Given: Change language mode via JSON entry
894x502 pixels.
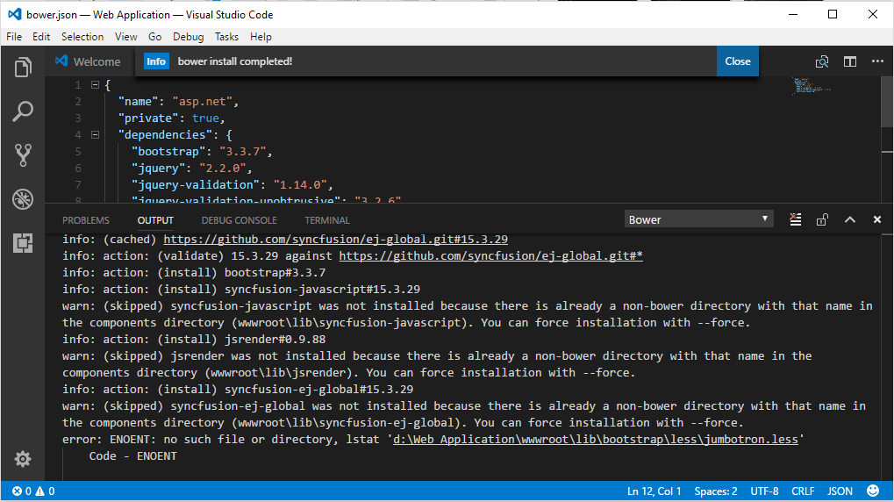Looking at the screenshot, I should tap(840, 491).
